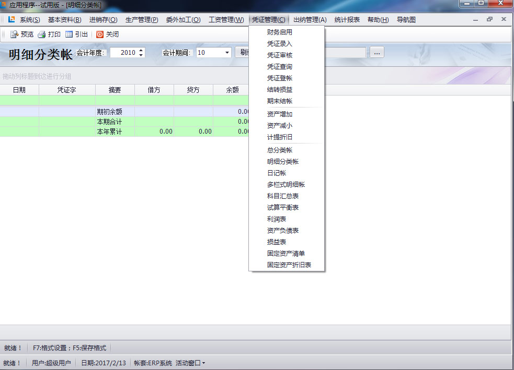Click the 余额 column header
514x370 pixels.
pyautogui.click(x=231, y=90)
